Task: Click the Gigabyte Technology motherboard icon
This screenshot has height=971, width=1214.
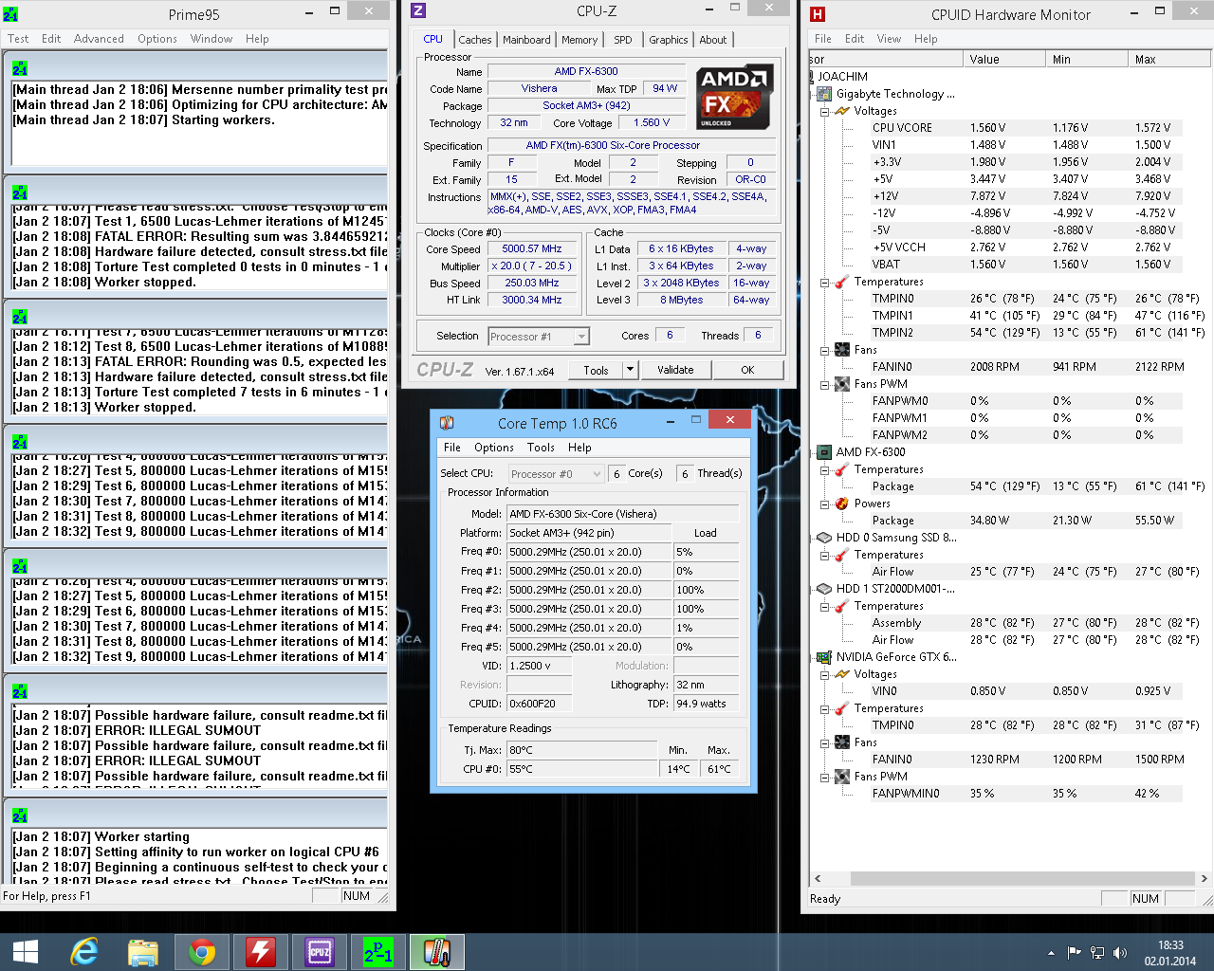Action: click(825, 94)
